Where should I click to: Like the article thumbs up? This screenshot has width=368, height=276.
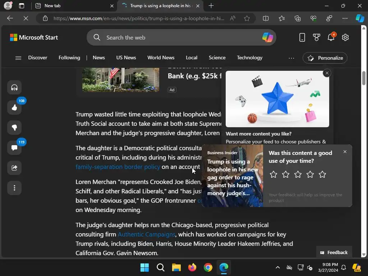14,107
